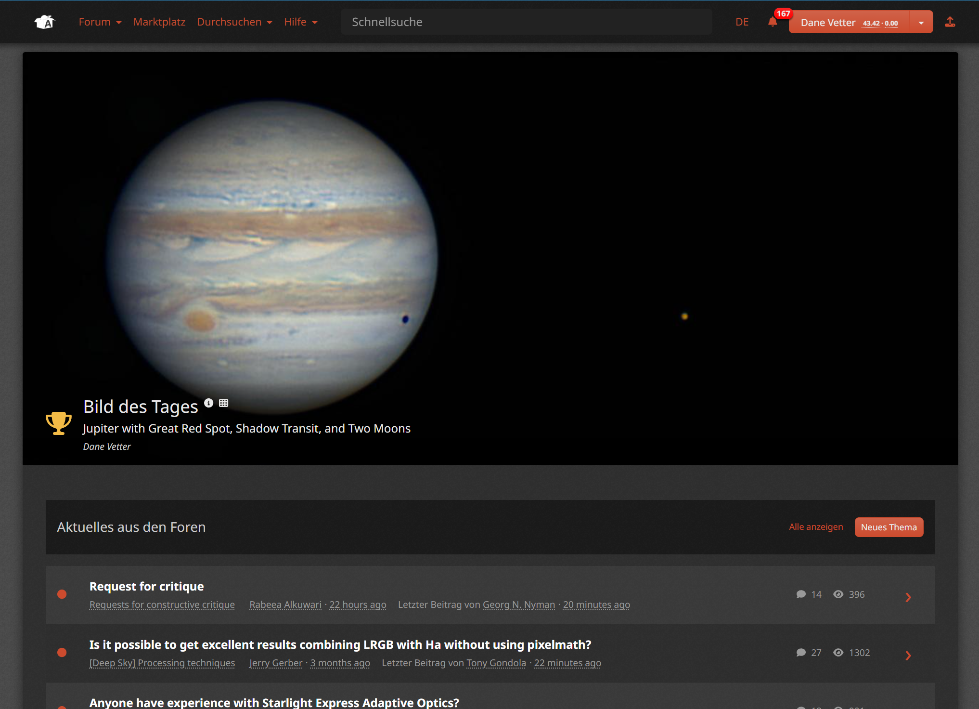Open the Marktplatz menu item
This screenshot has height=709, width=979.
pyautogui.click(x=159, y=22)
